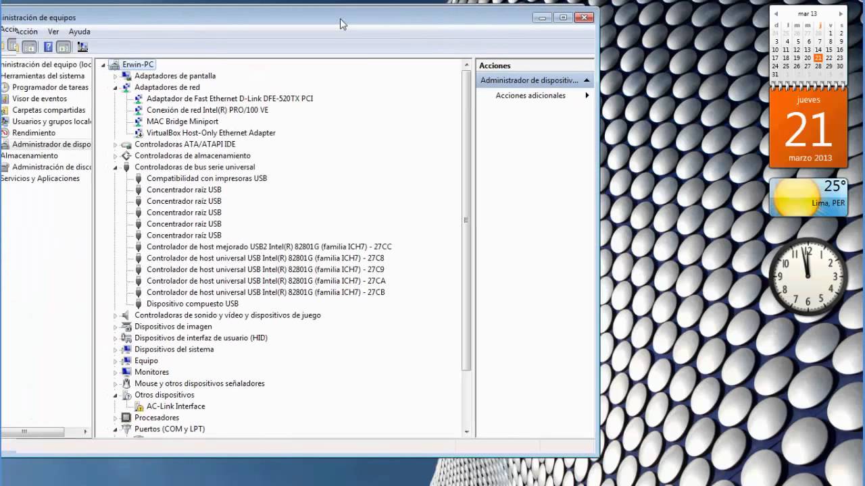Click the scan for hardware changes toolbar icon
Viewport: 865px width, 486px height.
click(82, 47)
